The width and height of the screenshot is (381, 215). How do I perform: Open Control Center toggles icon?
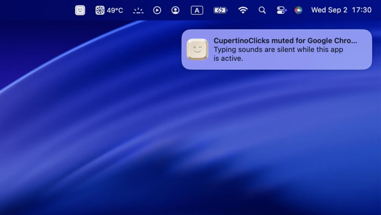click(281, 10)
